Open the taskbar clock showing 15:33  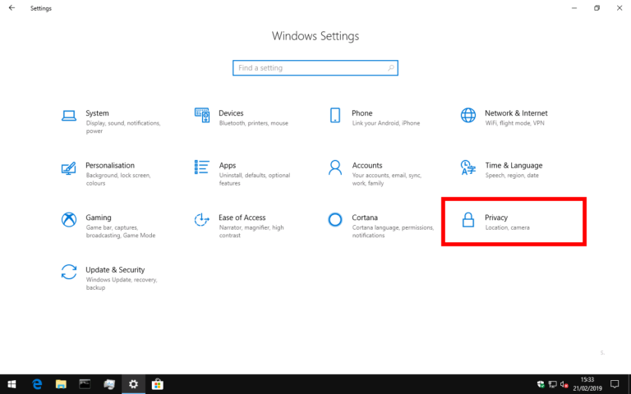[587, 384]
